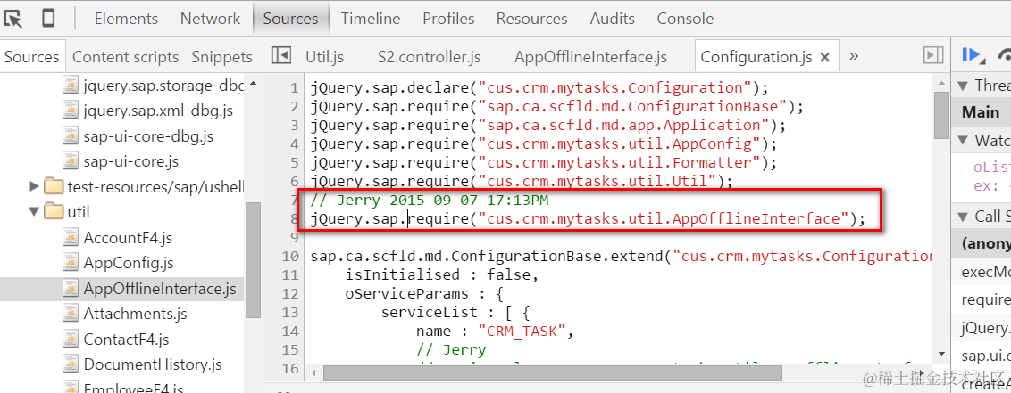Click the jquery.sap.xml-dbg.js file icon
The height and width of the screenshot is (393, 1011).
coord(70,111)
